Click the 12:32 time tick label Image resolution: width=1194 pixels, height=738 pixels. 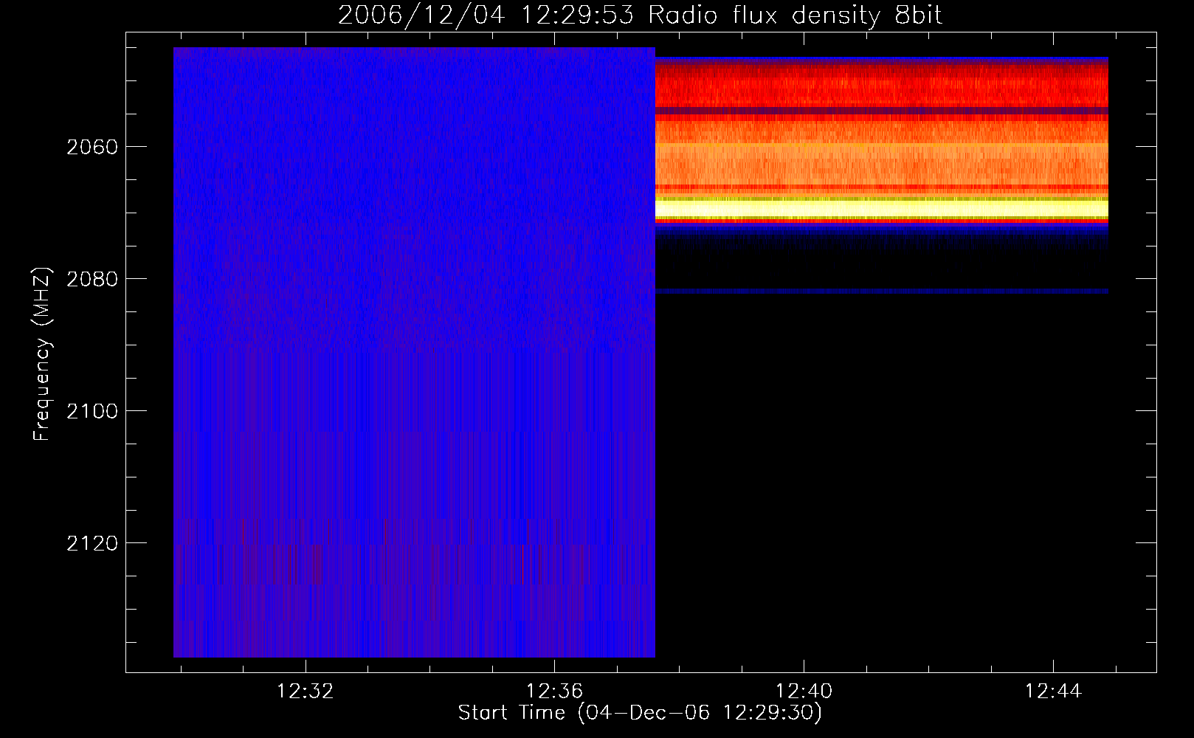point(305,691)
